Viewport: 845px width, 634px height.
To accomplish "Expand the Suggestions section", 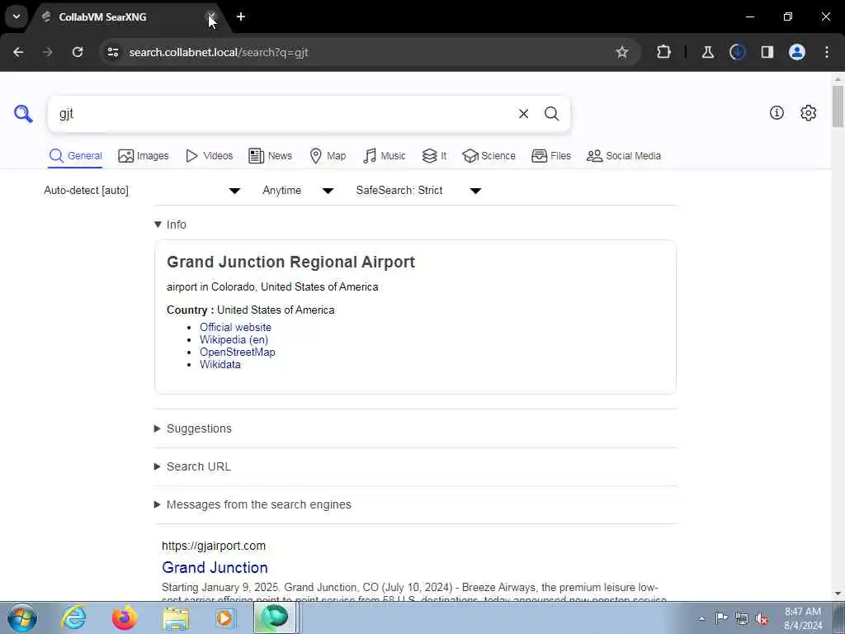I will pos(193,428).
